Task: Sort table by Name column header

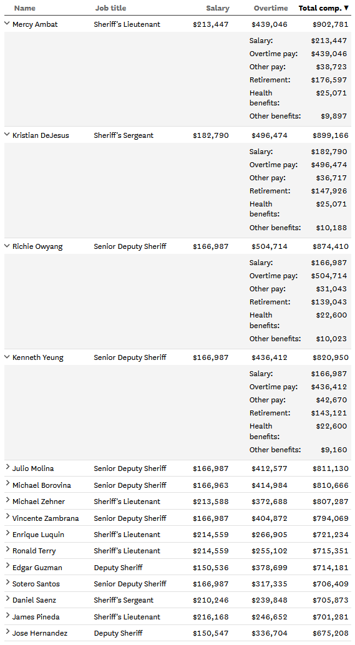Action: tap(25, 8)
